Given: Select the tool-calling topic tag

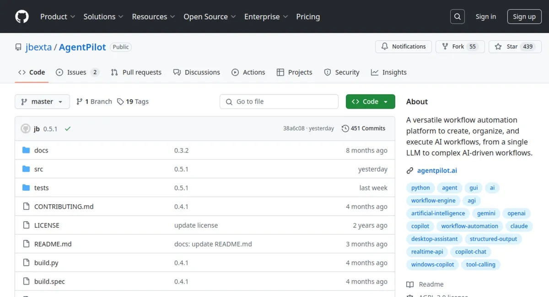Looking at the screenshot, I should [x=480, y=265].
